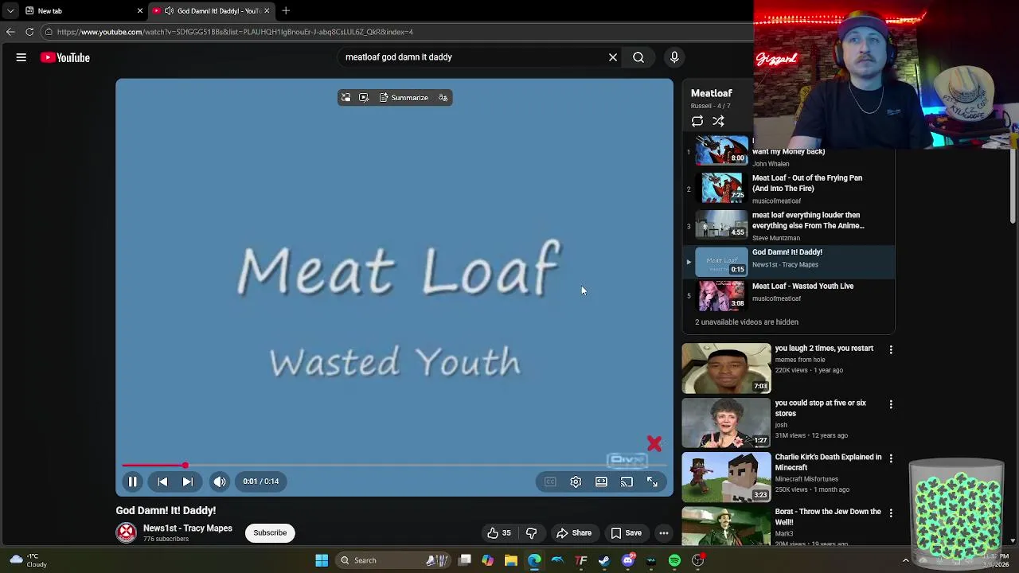Close the God Damn! It! Daddy! tab
Image resolution: width=1019 pixels, height=573 pixels.
coord(267,11)
